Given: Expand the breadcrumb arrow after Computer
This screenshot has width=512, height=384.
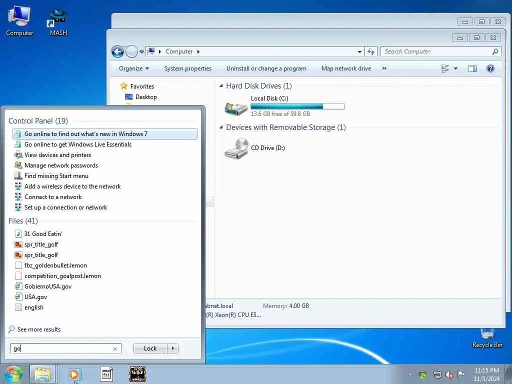Looking at the screenshot, I should (198, 51).
